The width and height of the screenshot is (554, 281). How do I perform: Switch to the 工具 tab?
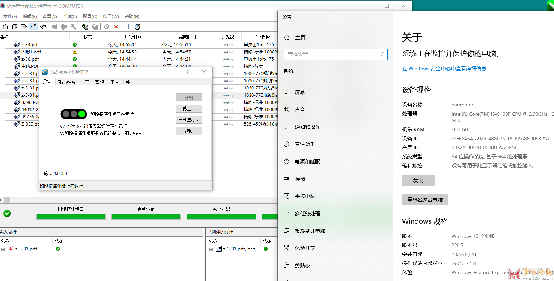tap(115, 82)
